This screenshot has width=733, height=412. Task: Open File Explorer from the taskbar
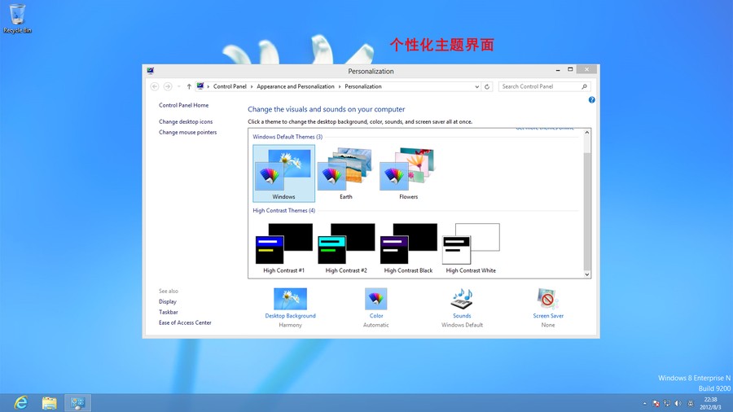[x=50, y=402]
